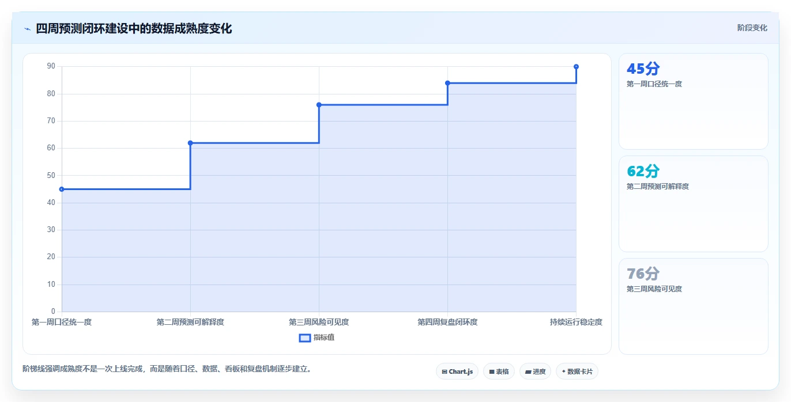Click the x-axis label 第二周预测可解释度

coord(190,322)
